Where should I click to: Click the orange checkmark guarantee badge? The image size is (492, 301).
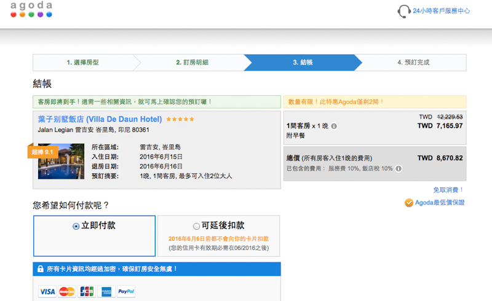tap(409, 203)
